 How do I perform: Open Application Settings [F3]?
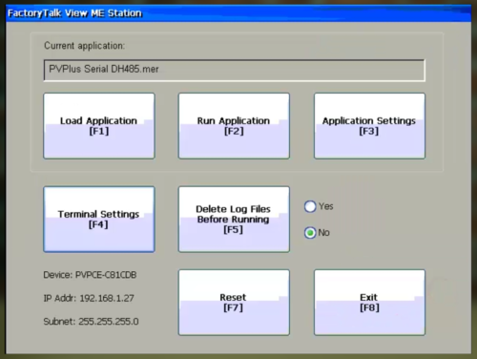(x=369, y=126)
